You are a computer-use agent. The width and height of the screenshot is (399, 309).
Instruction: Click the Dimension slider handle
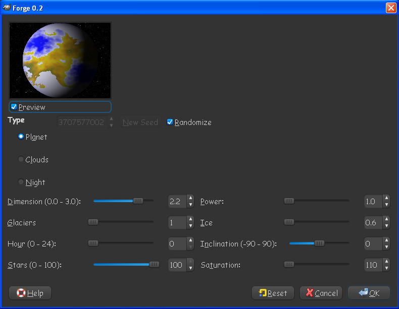click(x=138, y=201)
